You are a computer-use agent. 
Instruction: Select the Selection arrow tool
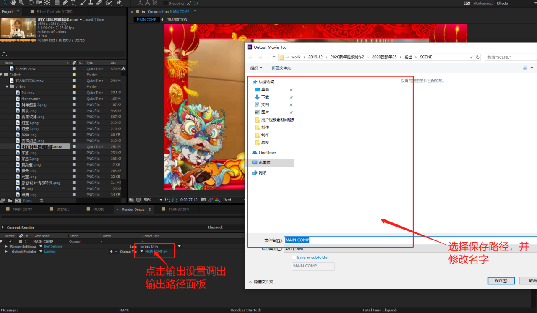pos(5,3)
